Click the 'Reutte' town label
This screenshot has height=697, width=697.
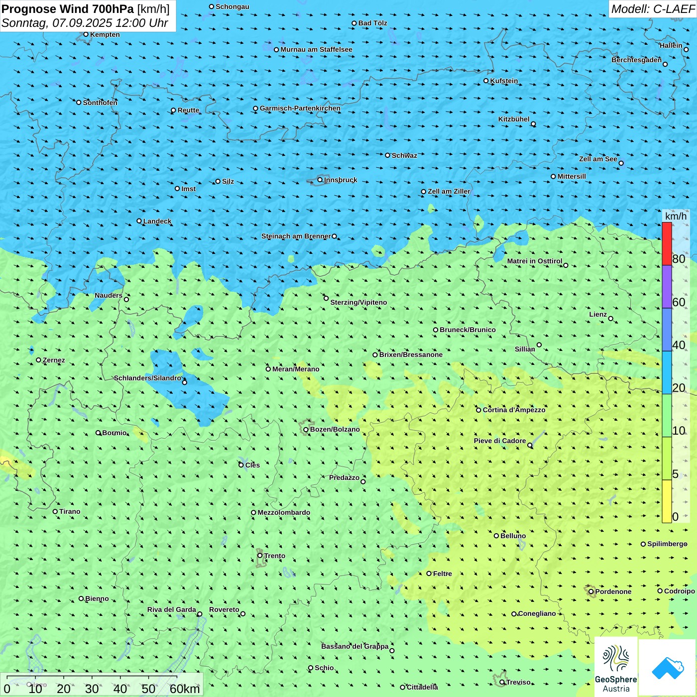(188, 110)
